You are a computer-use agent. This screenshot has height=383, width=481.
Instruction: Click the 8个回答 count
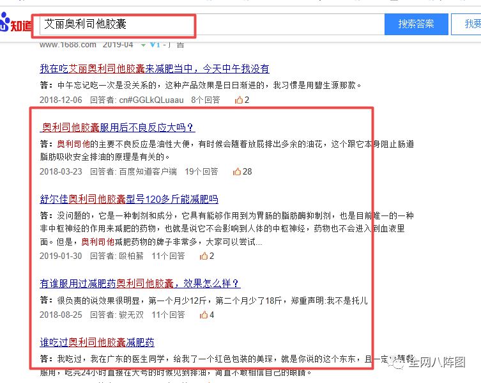[206, 100]
